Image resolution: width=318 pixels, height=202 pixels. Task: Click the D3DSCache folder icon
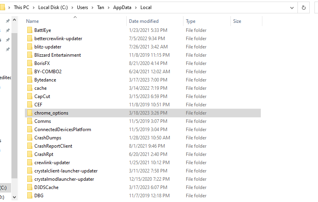click(x=30, y=187)
